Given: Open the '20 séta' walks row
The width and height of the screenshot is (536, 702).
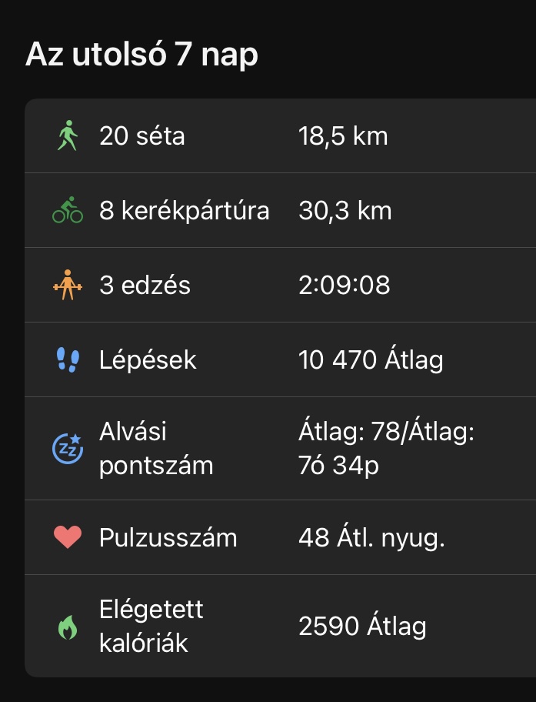Looking at the screenshot, I should pos(142,136).
